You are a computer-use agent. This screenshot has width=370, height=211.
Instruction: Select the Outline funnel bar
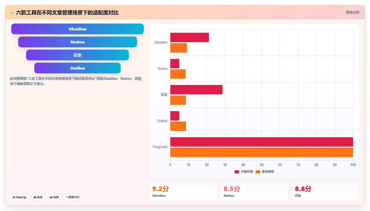tap(77, 68)
